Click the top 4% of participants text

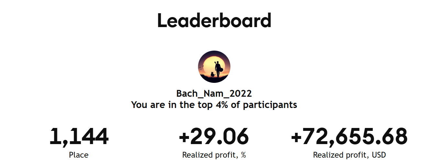pos(214,105)
